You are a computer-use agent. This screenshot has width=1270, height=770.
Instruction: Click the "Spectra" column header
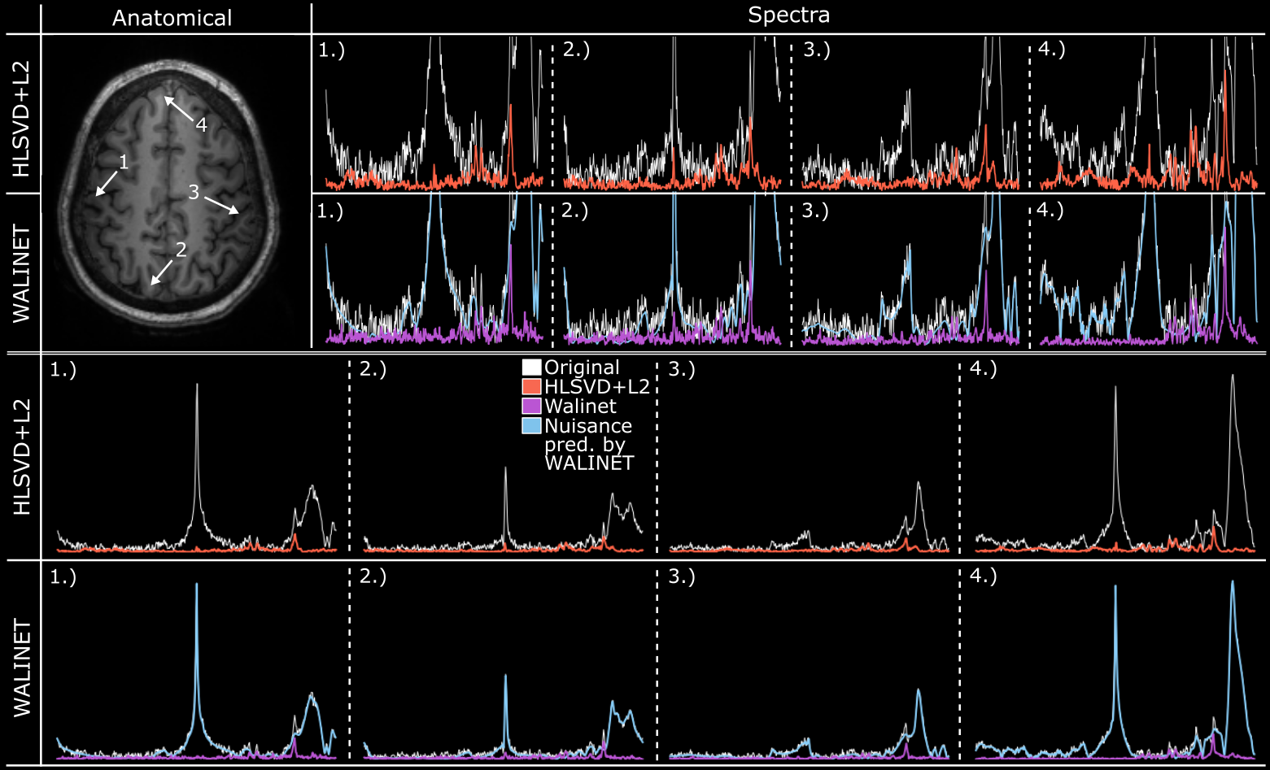point(788,15)
